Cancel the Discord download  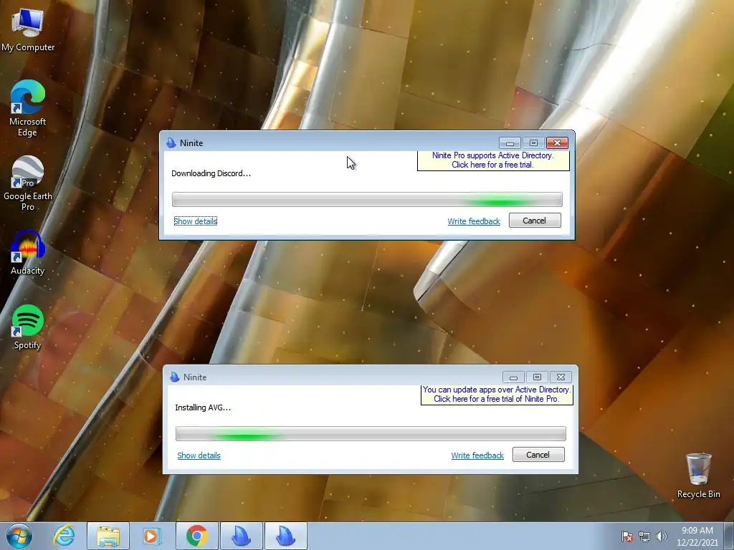pyautogui.click(x=535, y=221)
